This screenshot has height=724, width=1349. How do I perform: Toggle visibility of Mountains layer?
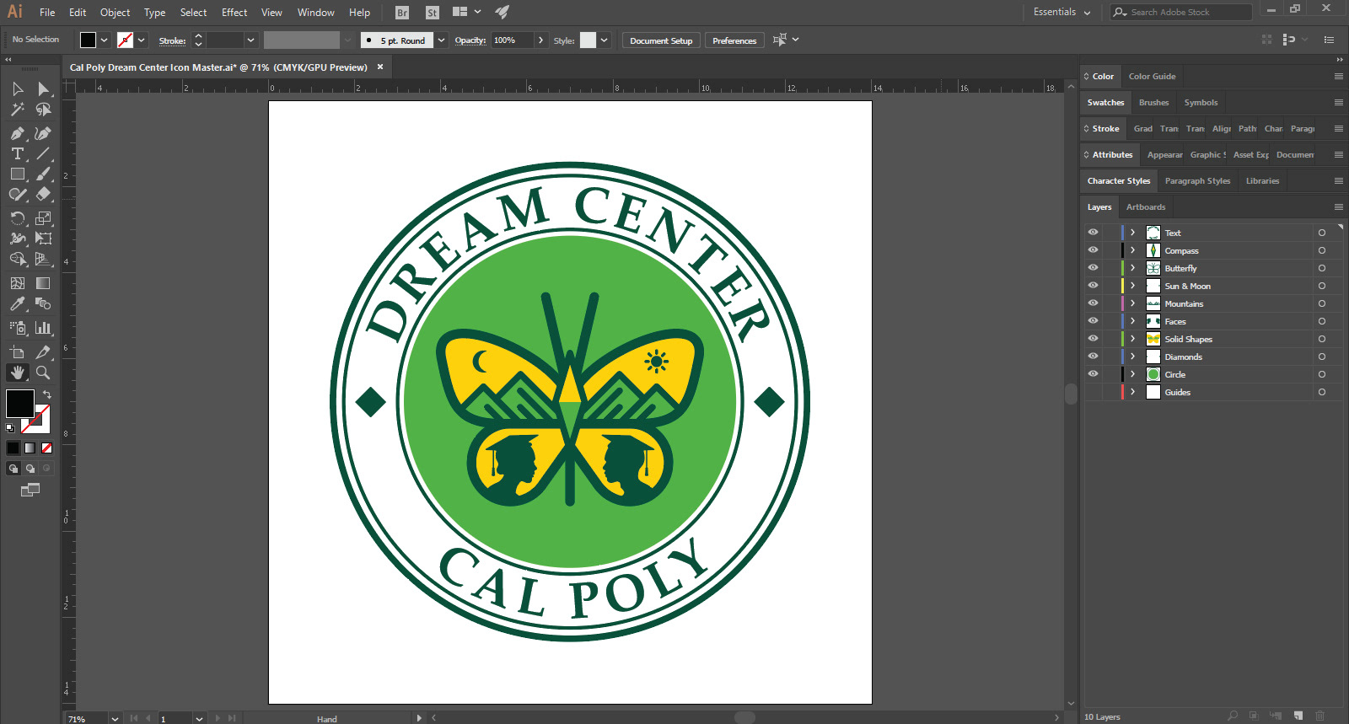tap(1094, 303)
